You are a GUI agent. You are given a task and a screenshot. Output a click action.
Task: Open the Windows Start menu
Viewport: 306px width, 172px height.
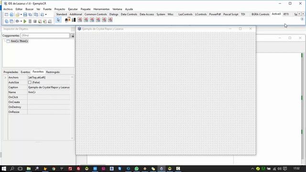[4, 169]
